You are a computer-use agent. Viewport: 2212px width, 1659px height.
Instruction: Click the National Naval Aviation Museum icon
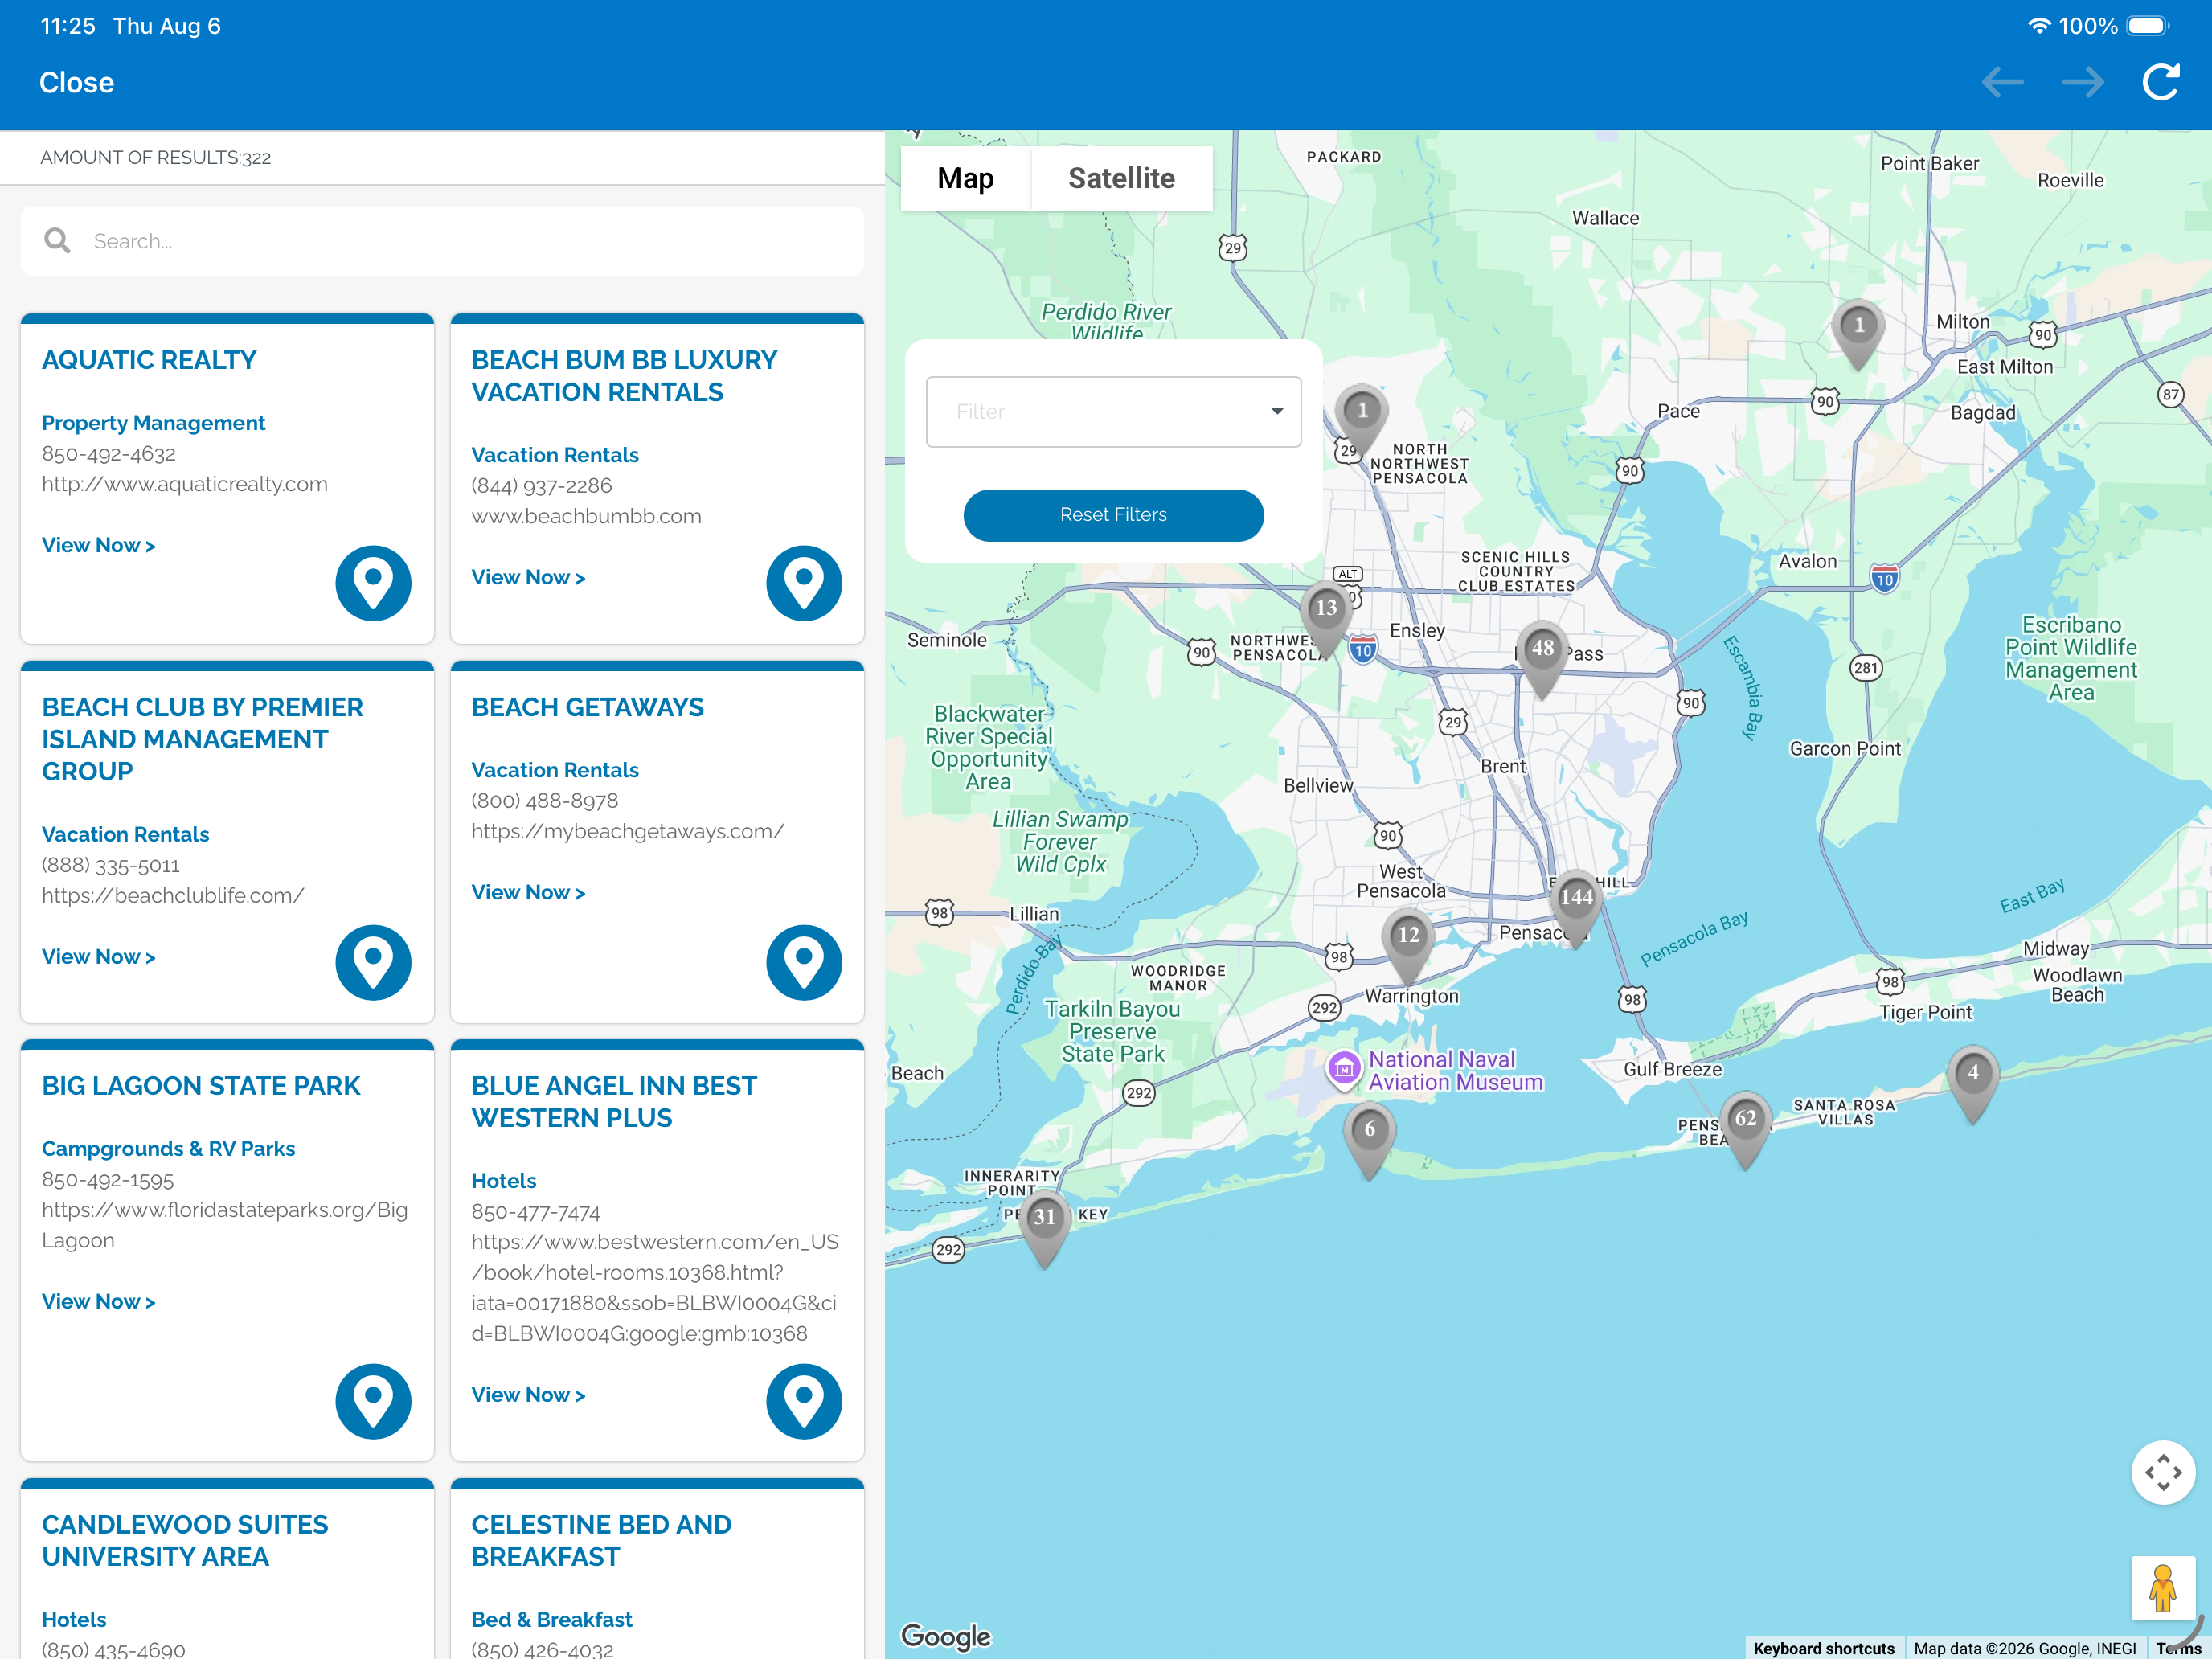tap(1344, 1069)
